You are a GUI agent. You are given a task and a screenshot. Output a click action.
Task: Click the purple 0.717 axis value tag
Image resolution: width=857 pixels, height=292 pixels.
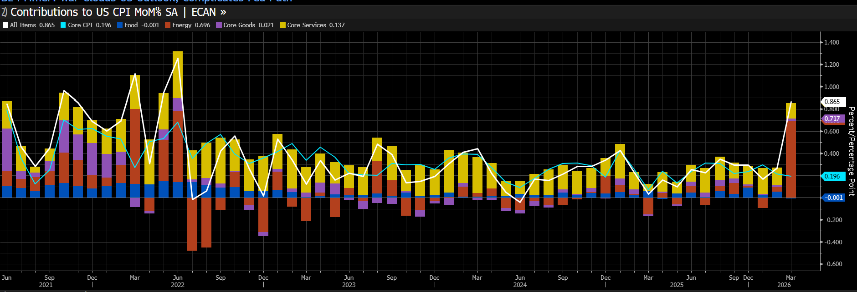tap(833, 119)
